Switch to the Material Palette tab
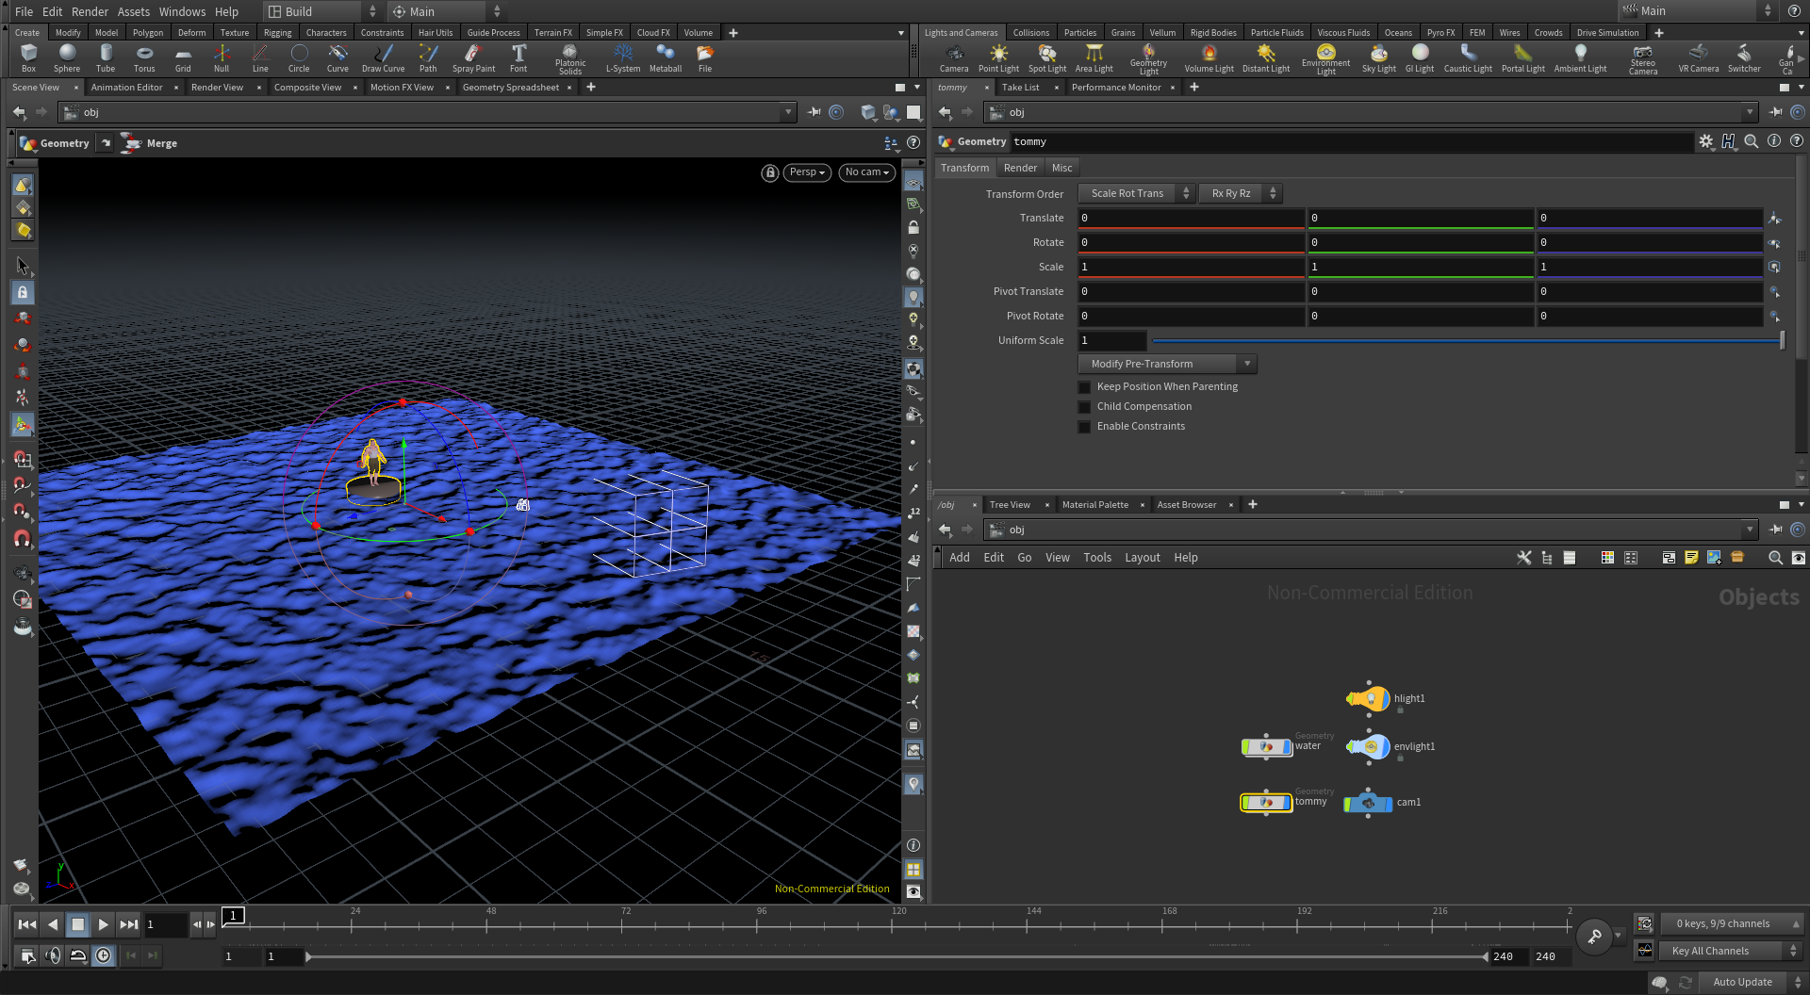Screen dimensions: 1810x995 pos(1094,505)
